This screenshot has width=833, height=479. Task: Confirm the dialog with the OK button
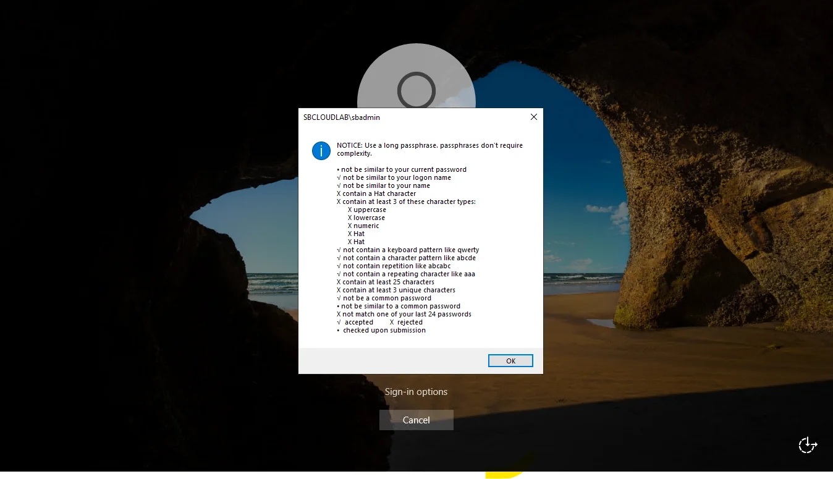coord(510,361)
